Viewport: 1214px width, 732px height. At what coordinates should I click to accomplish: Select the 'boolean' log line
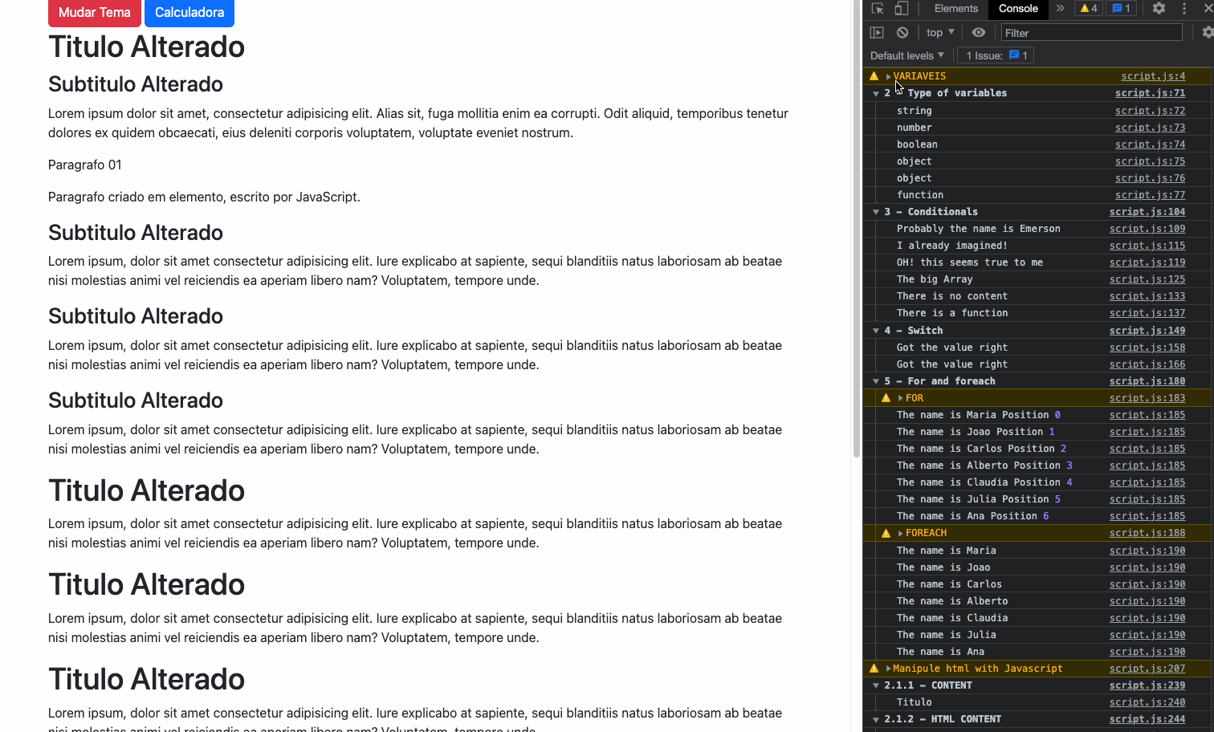tap(917, 144)
